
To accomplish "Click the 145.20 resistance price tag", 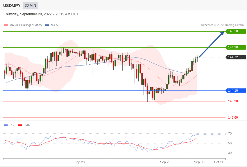I will pyautogui.click(x=236, y=31).
